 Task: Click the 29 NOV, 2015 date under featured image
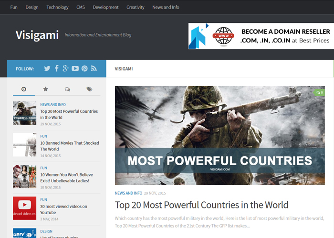point(155,193)
